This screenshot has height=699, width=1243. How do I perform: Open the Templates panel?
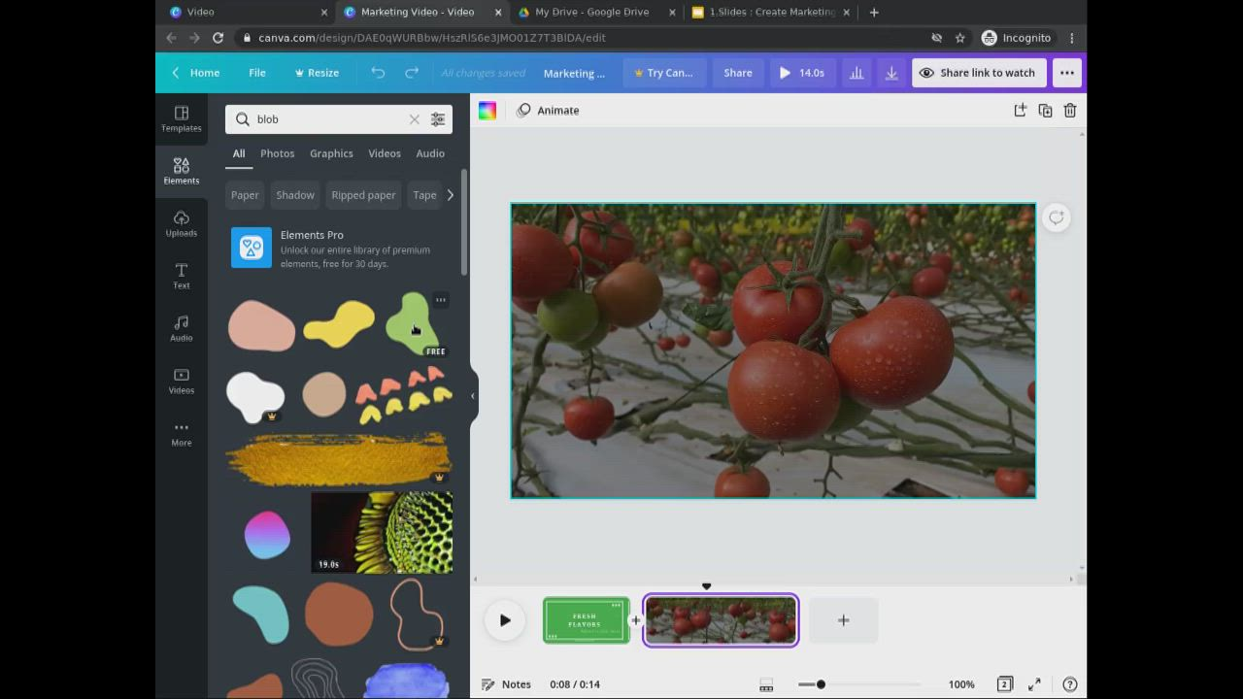181,119
